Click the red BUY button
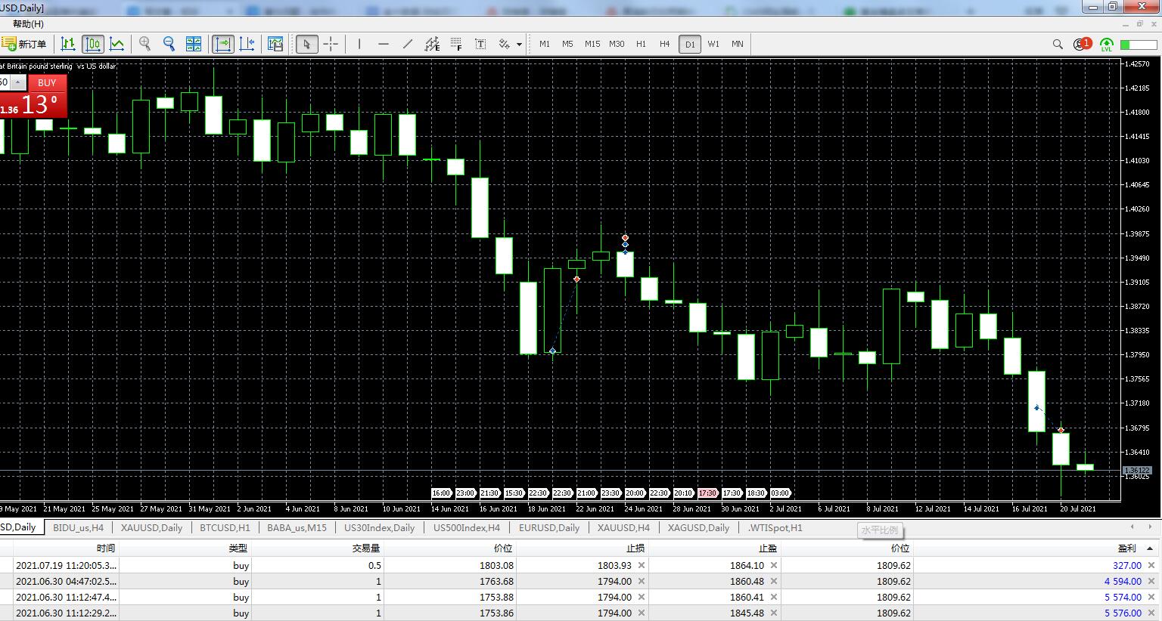The height and width of the screenshot is (621, 1162). pyautogui.click(x=47, y=82)
